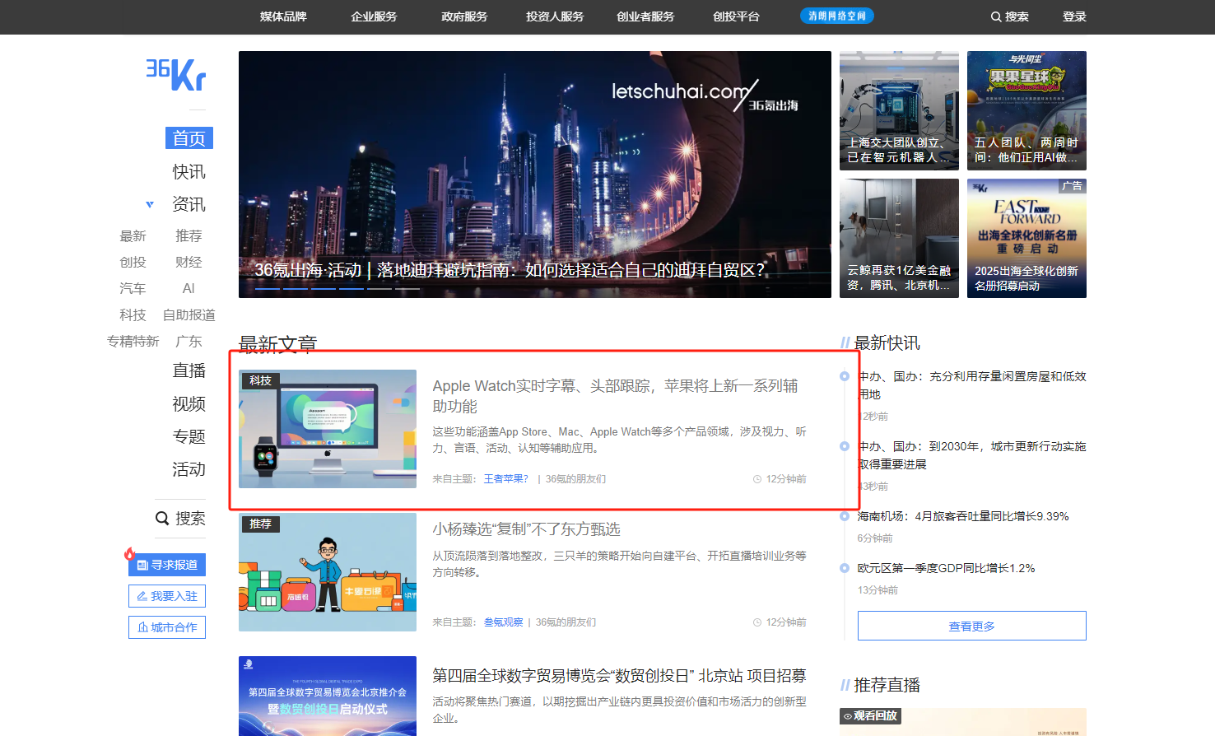The image size is (1215, 736).
Task: Open 直播 in the sidebar
Action: (x=189, y=370)
